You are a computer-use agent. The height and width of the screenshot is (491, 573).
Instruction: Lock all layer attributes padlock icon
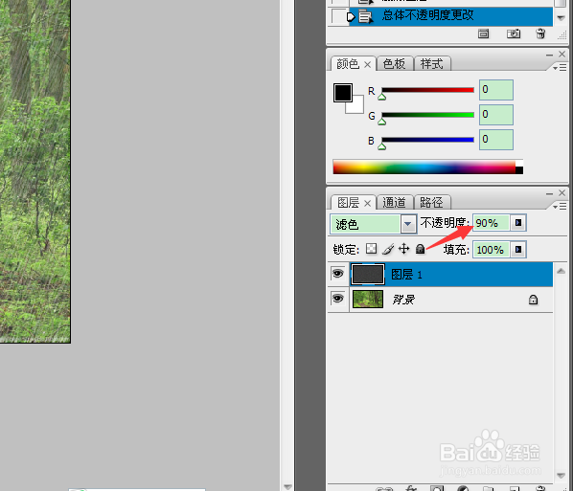(x=421, y=249)
